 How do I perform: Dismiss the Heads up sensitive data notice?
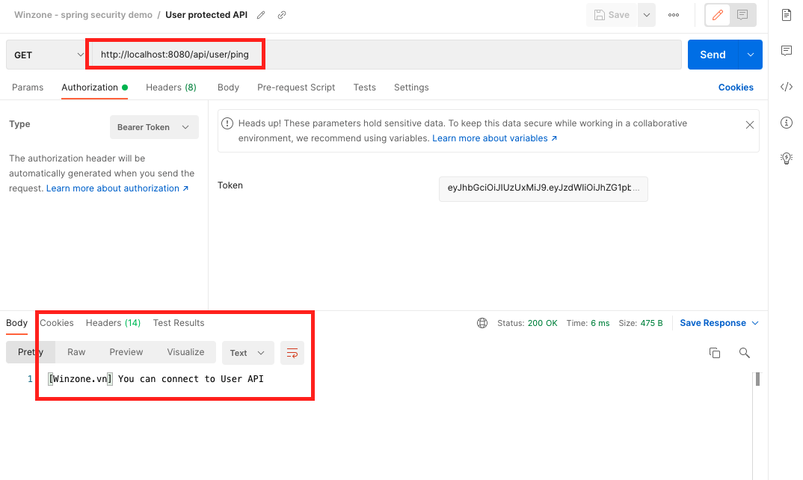(750, 124)
